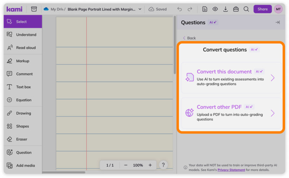Click the Convert this document title
The width and height of the screenshot is (289, 178).
224,72
